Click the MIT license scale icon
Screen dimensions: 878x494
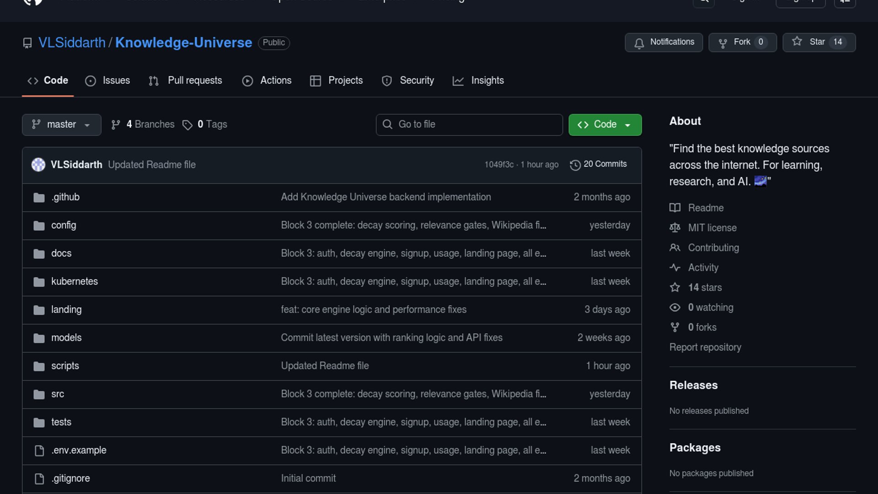[x=675, y=228]
